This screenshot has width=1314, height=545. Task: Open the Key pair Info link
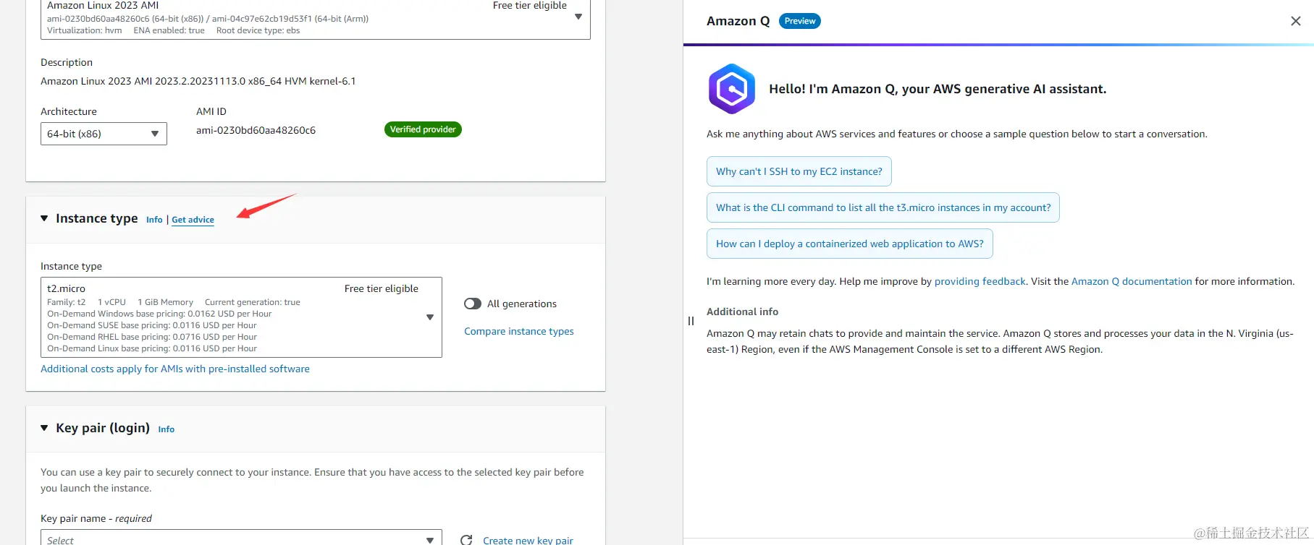click(167, 429)
